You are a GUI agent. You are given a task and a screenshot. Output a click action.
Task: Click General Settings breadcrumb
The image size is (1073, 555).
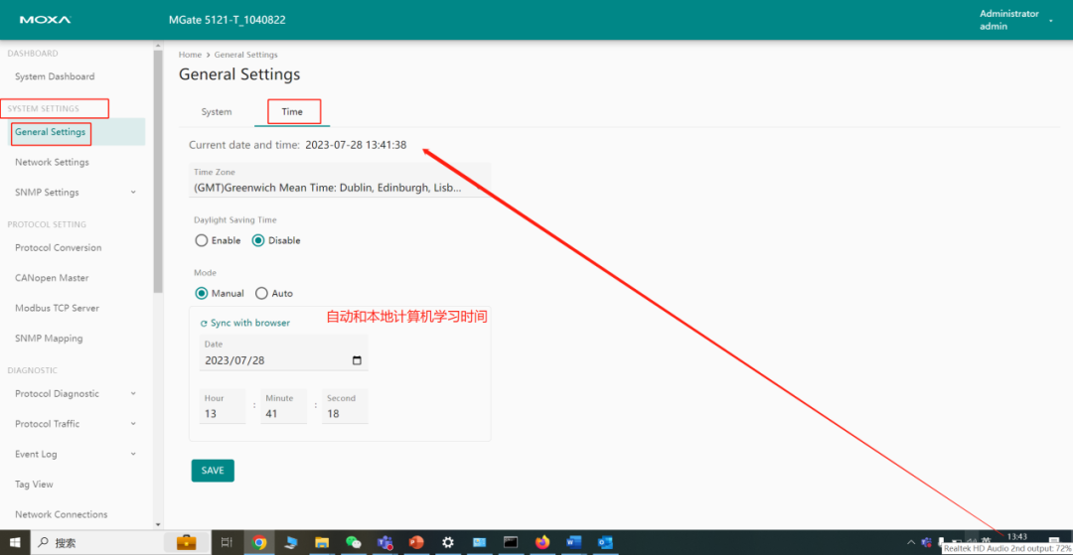pyautogui.click(x=245, y=55)
